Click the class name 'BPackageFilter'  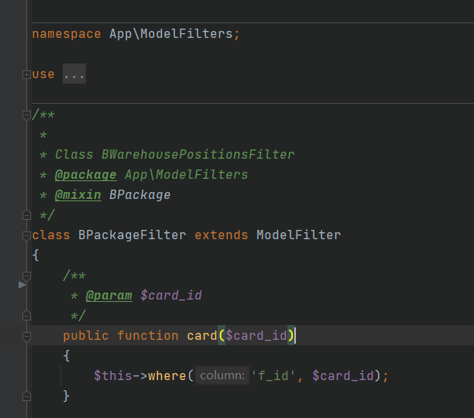pyautogui.click(x=132, y=235)
